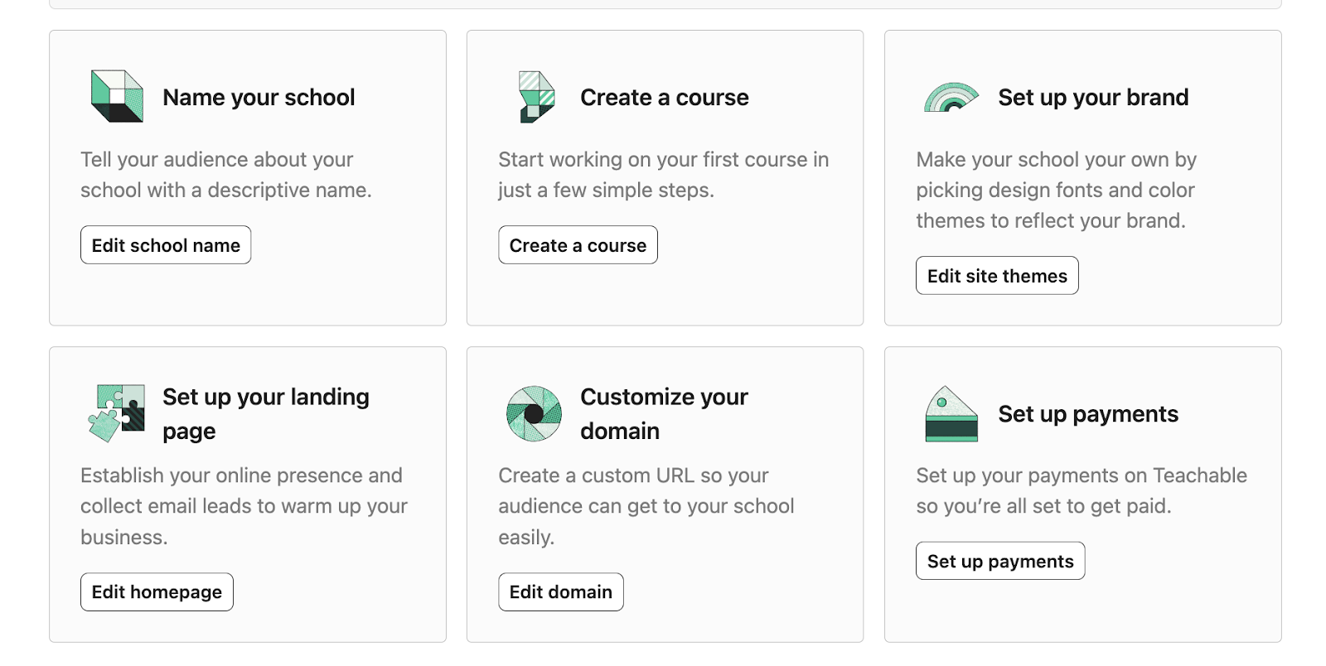Click the text about collecting email leads

[244, 506]
